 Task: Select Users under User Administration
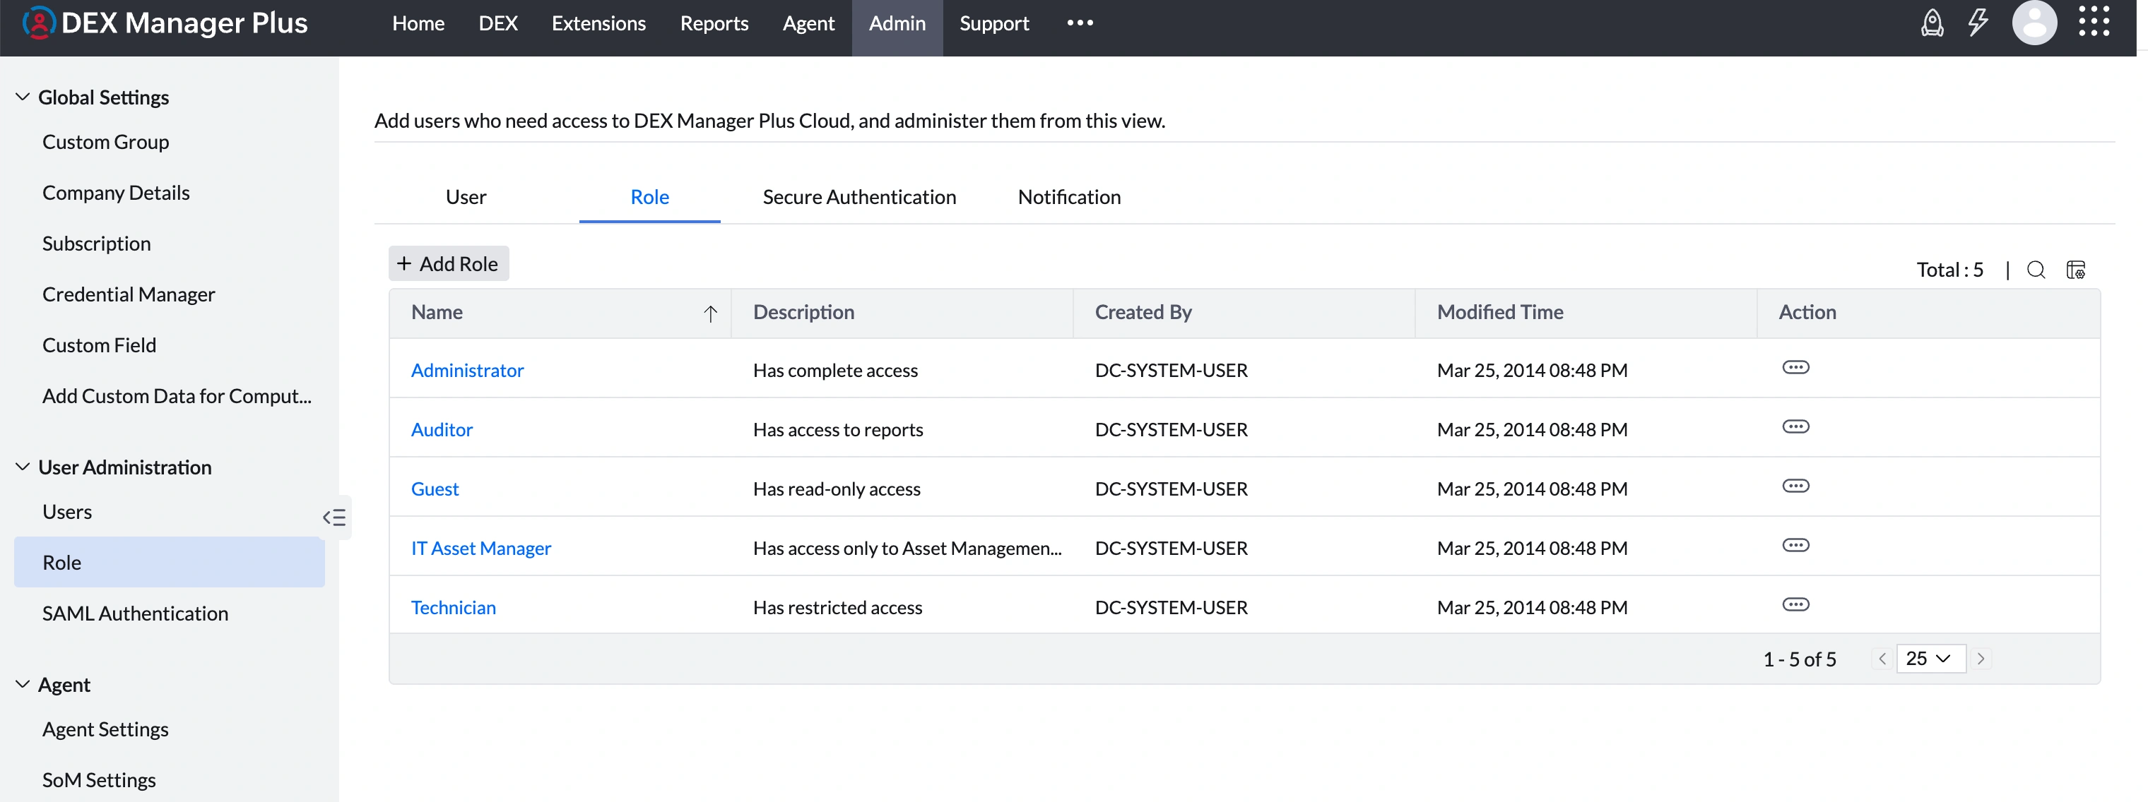[66, 512]
